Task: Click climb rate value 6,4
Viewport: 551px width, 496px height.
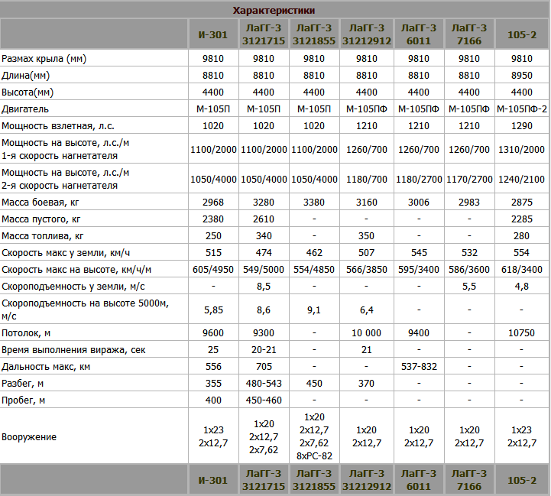Action: click(x=367, y=310)
